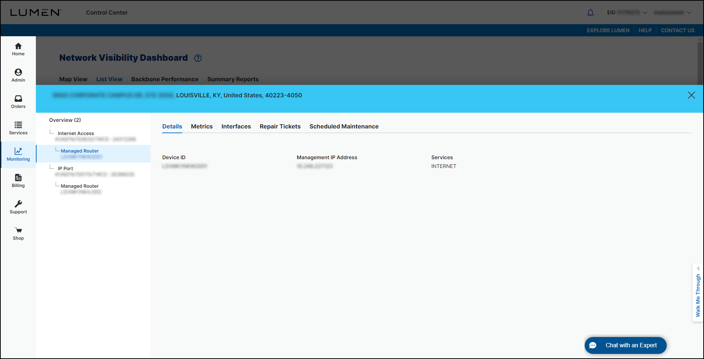Select highlighted Managed Router tree item
Screen dimensions: 704x359
(93, 154)
